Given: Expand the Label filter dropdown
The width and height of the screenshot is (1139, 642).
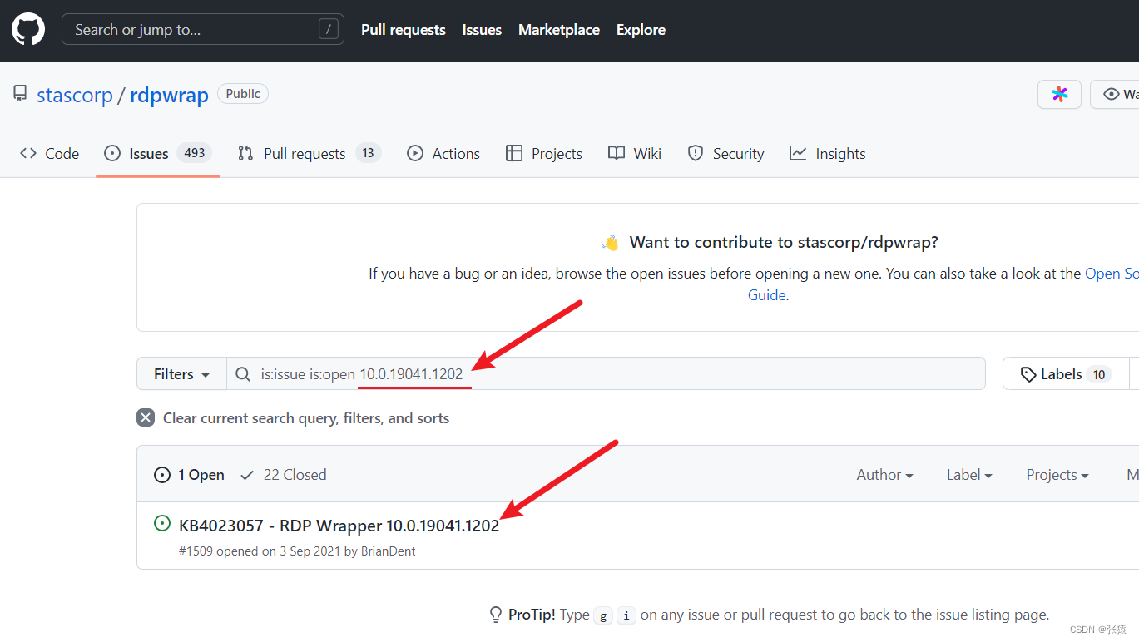Looking at the screenshot, I should point(969,475).
